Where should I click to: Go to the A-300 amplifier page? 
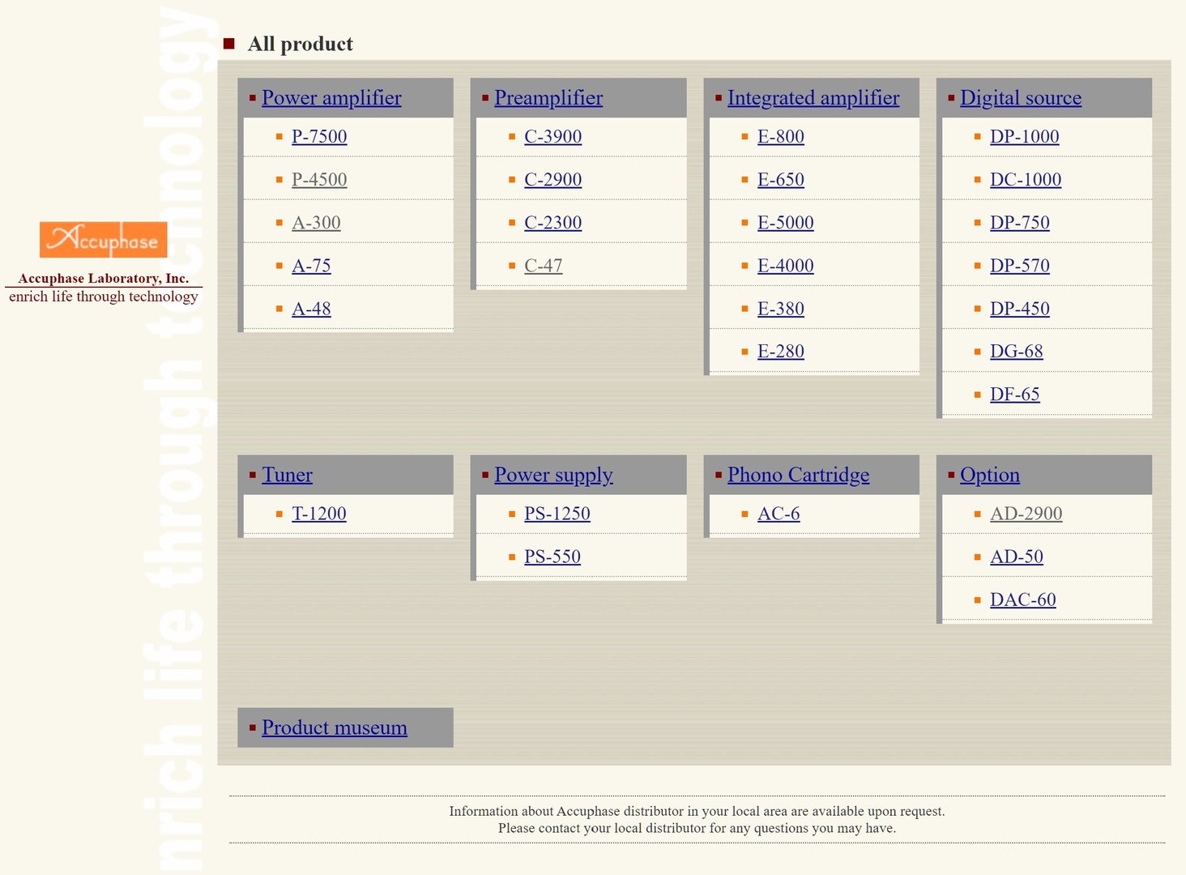(x=316, y=223)
